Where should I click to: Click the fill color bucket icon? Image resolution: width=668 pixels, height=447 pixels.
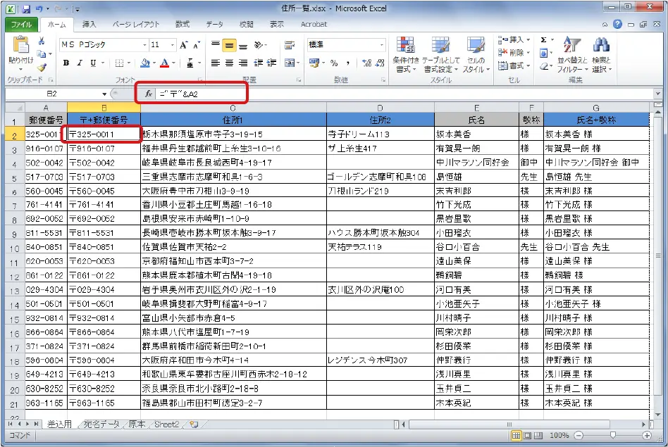(x=145, y=63)
